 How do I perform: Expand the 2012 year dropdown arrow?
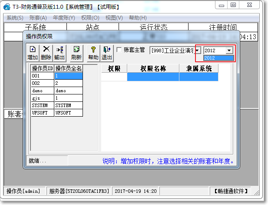(x=229, y=50)
